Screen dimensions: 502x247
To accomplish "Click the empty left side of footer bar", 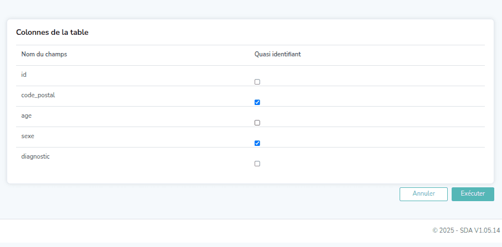I will pyautogui.click(x=111, y=230).
